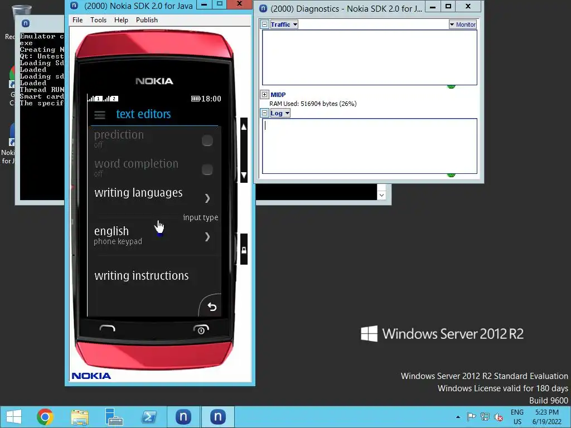Image resolution: width=571 pixels, height=428 pixels.
Task: Open PowerShell from the taskbar
Action: click(149, 417)
